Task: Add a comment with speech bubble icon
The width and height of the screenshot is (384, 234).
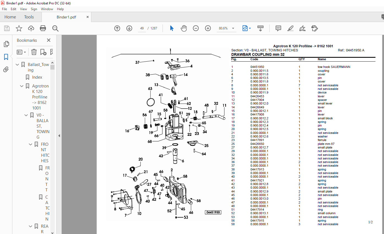Action: click(x=278, y=28)
